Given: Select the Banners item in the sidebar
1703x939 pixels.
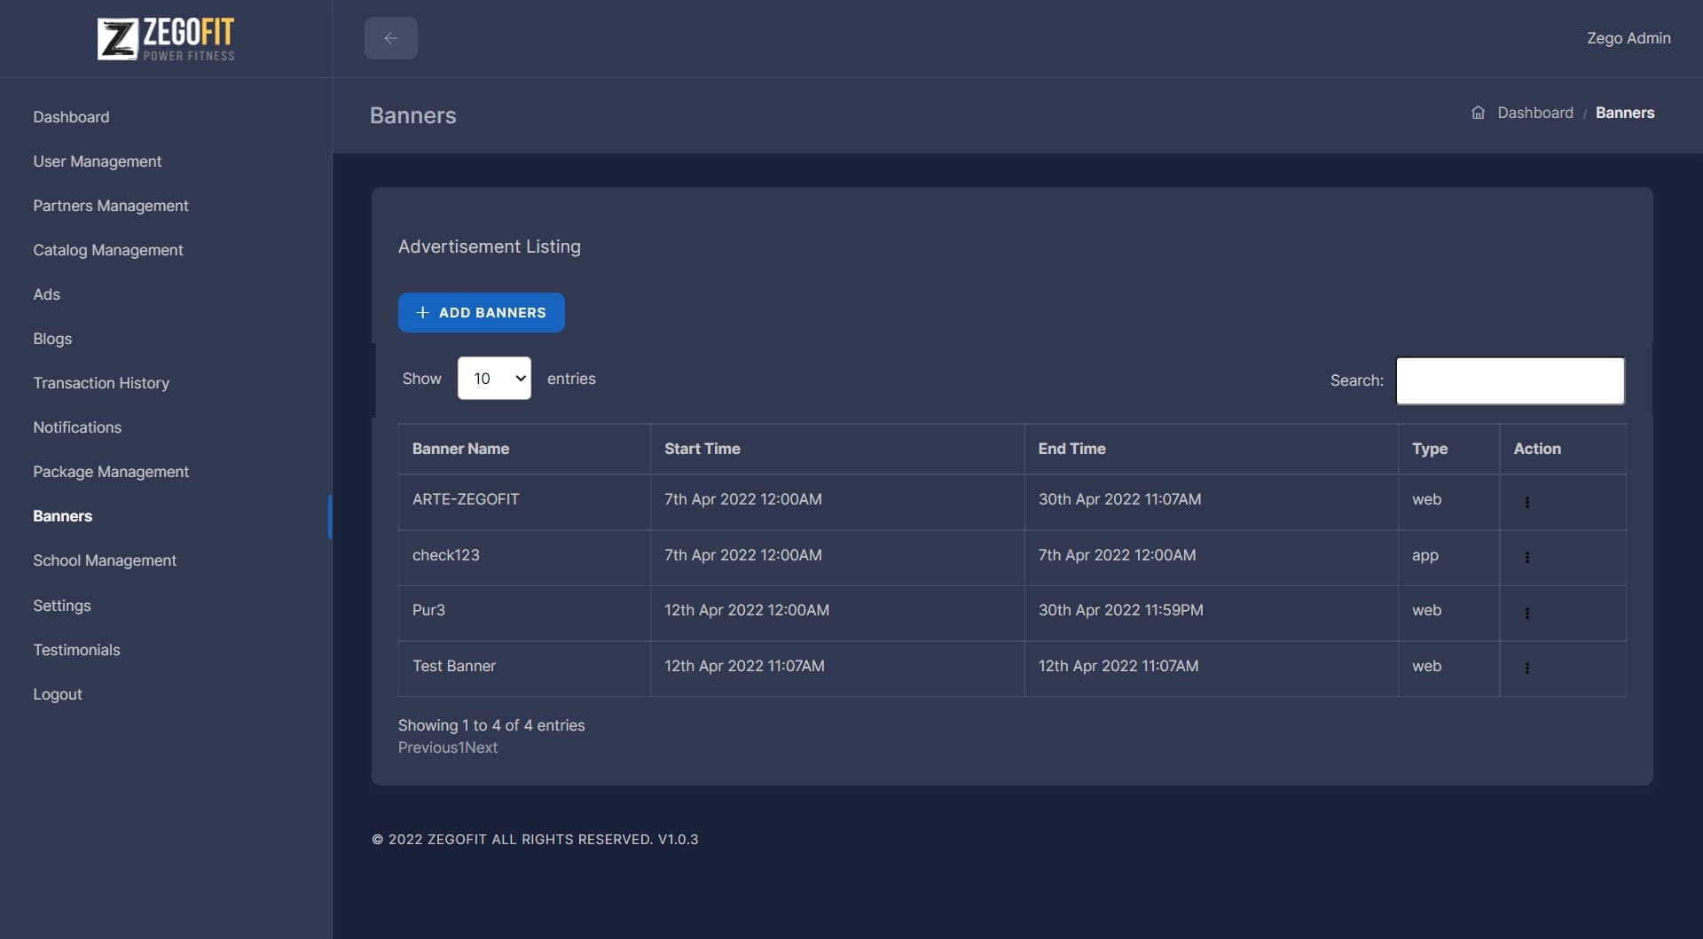Looking at the screenshot, I should point(62,515).
